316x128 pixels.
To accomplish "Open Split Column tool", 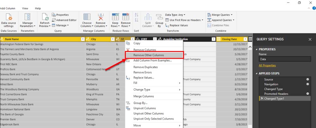I will point(147,19).
